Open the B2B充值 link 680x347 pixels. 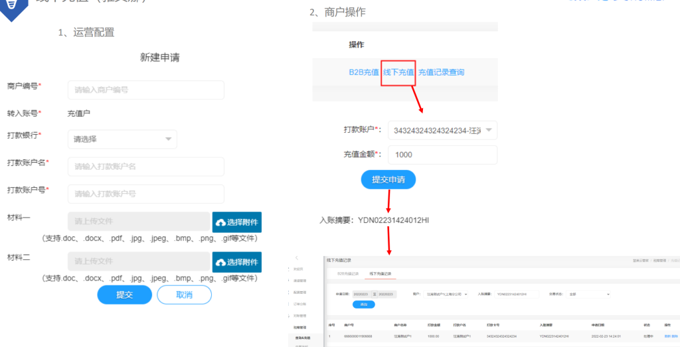(363, 72)
